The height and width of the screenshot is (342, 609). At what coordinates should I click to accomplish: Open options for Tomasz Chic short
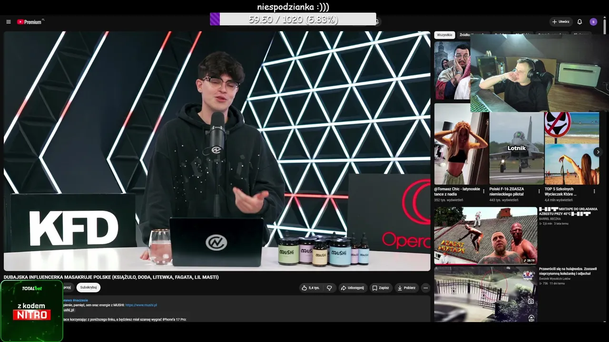(484, 191)
